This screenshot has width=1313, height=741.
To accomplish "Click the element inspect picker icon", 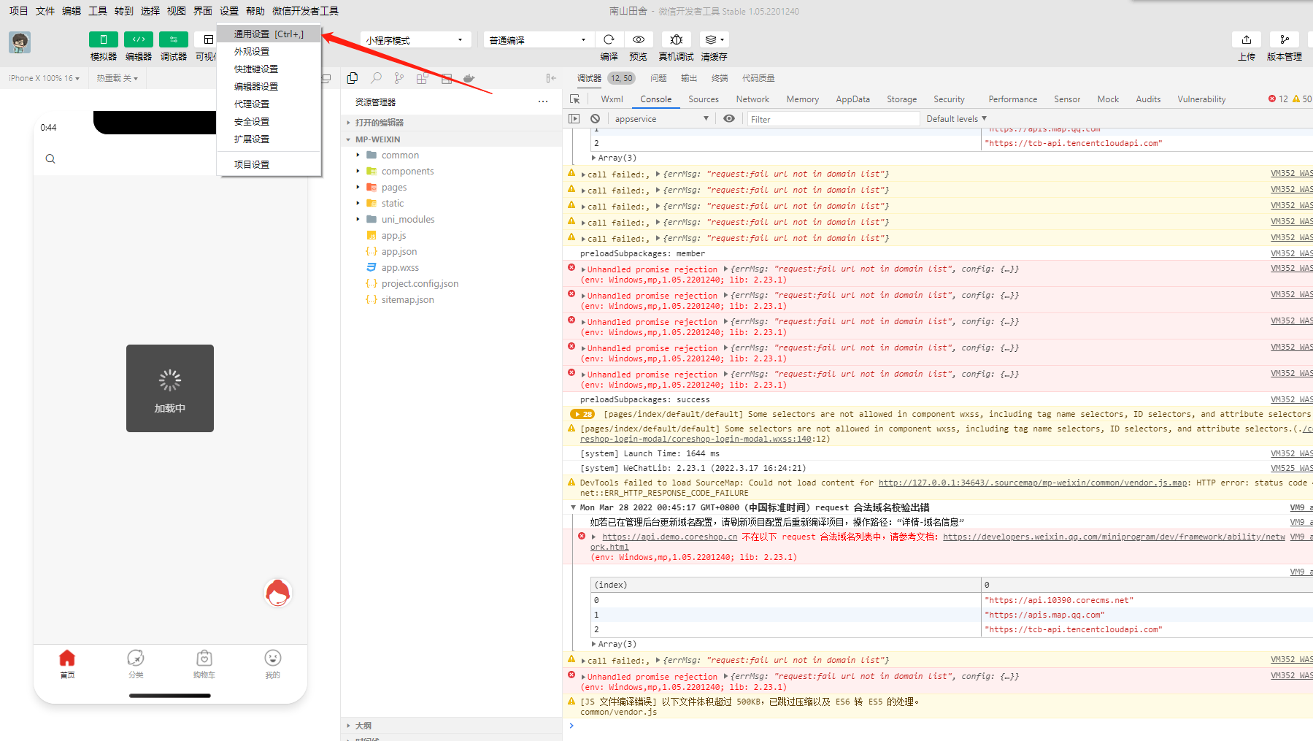I will [x=575, y=99].
